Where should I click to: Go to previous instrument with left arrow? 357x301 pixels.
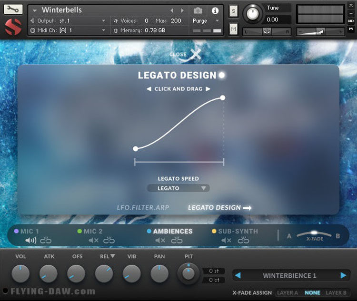pos(172,10)
